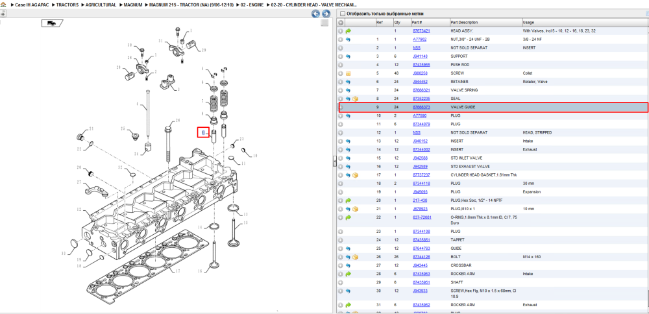Click green arrow icon in O-RING row
This screenshot has height=314, width=649.
(348, 217)
